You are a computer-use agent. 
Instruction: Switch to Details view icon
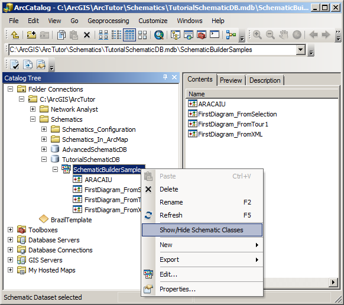(x=129, y=35)
